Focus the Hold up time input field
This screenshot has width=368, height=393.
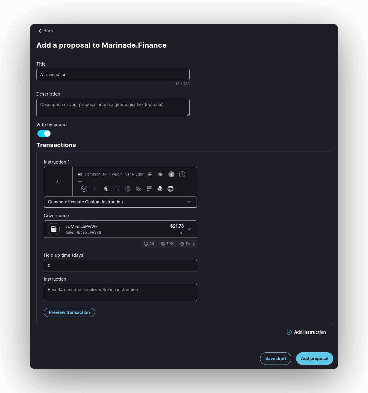120,266
